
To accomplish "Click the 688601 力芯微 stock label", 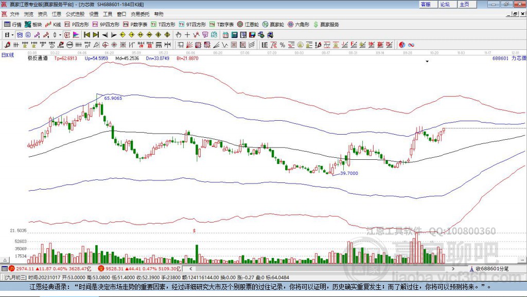I will point(509,58).
